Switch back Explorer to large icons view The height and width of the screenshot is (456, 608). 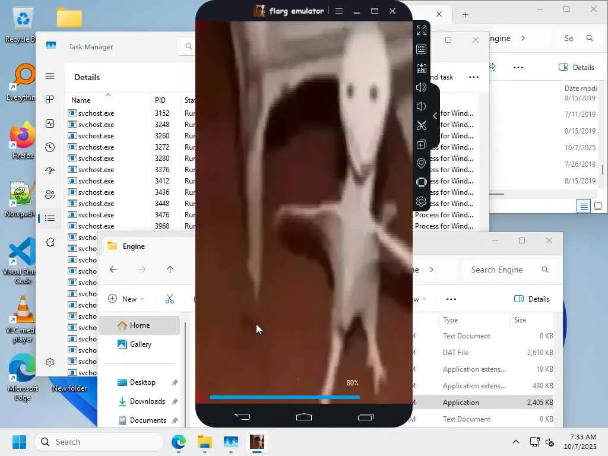598,206
